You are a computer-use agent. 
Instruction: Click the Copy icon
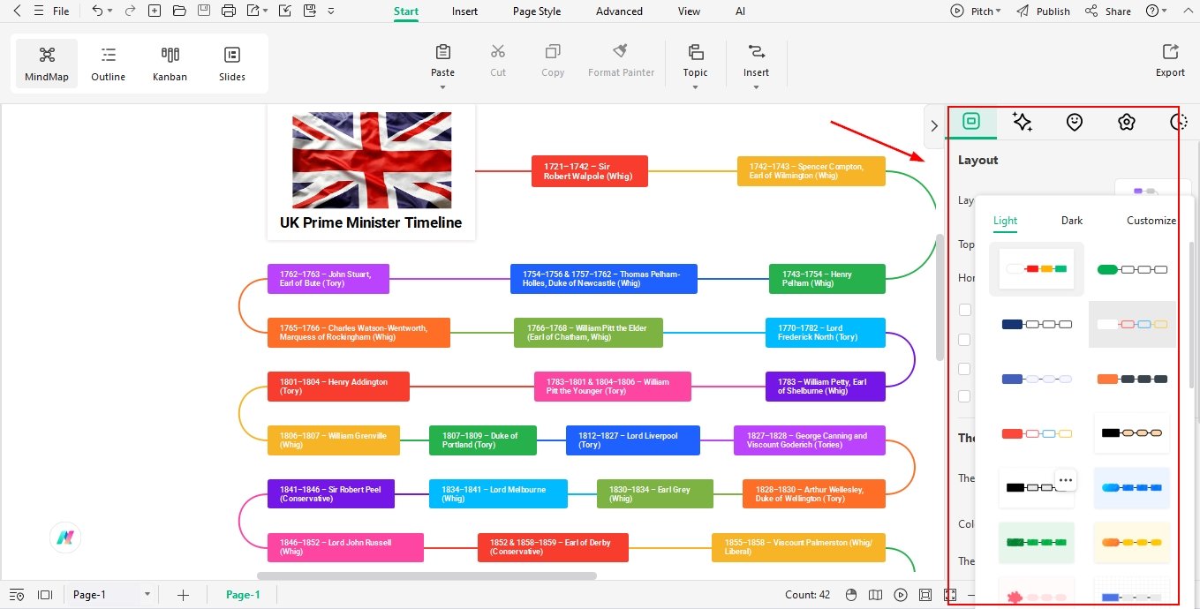point(553,52)
